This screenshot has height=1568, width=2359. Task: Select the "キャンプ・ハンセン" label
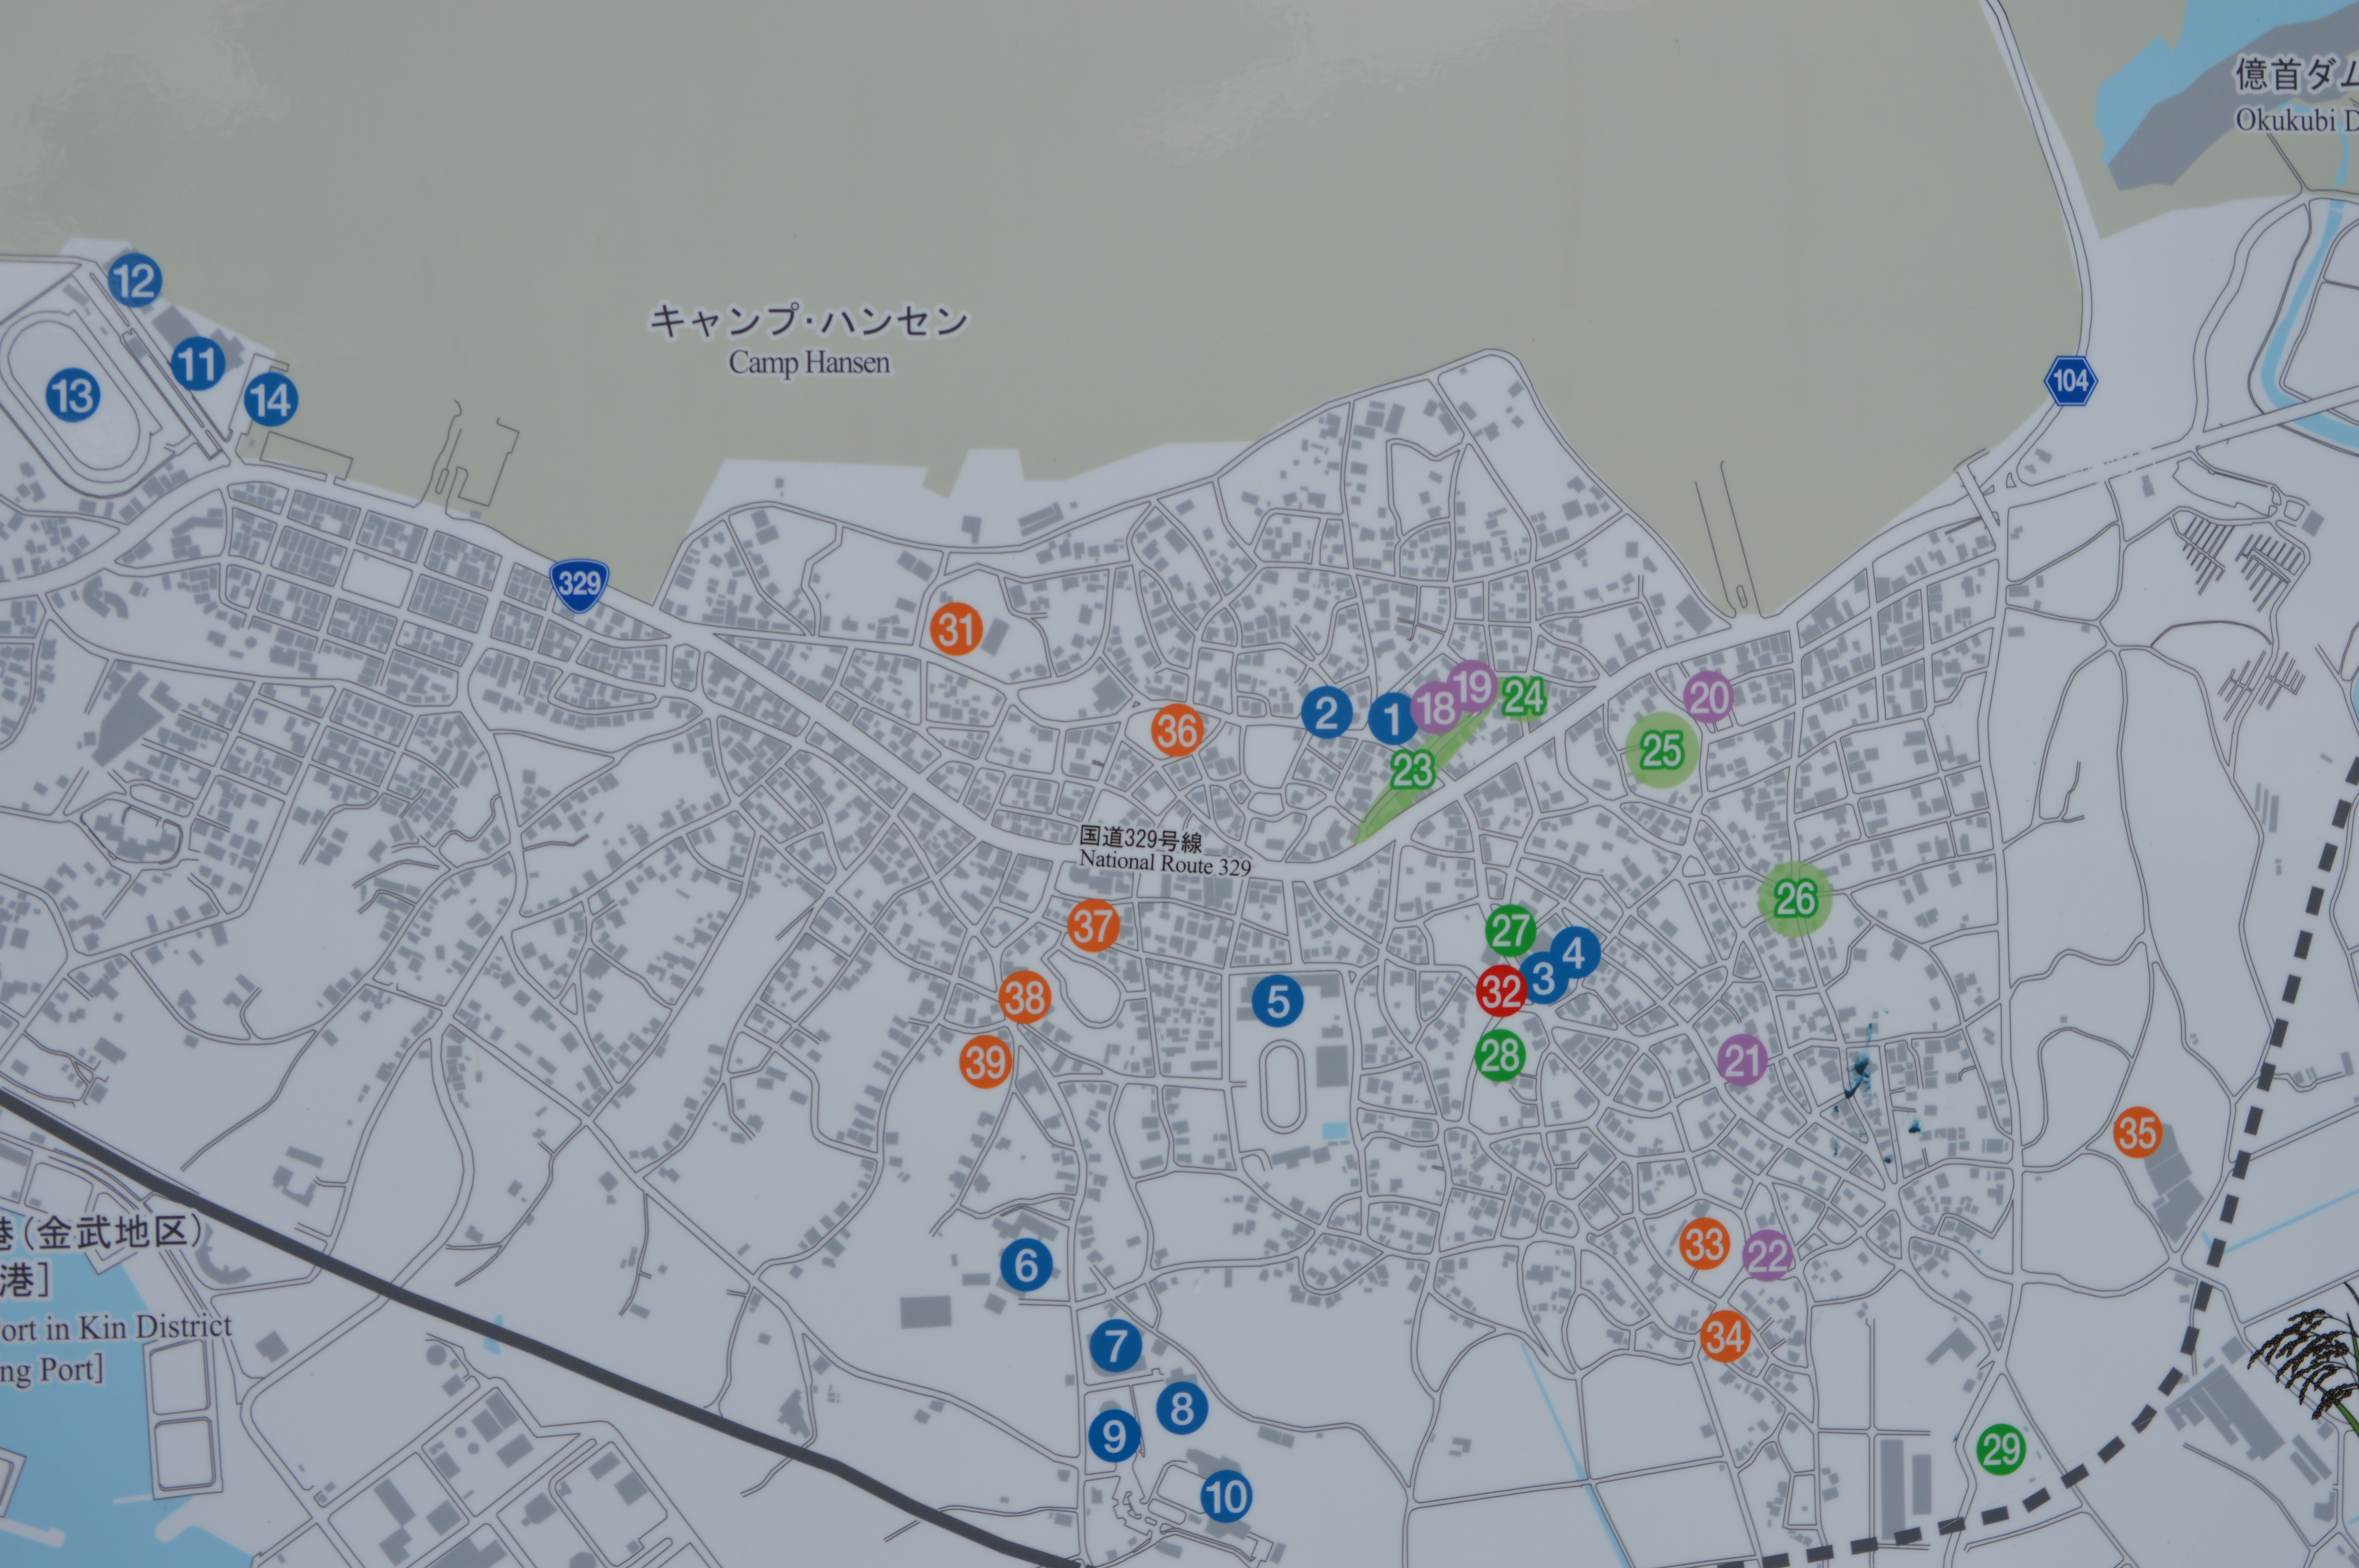coord(809,321)
